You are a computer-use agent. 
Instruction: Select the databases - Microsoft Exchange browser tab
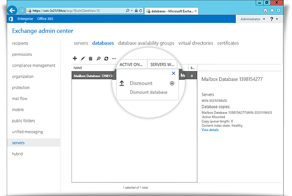[171, 11]
